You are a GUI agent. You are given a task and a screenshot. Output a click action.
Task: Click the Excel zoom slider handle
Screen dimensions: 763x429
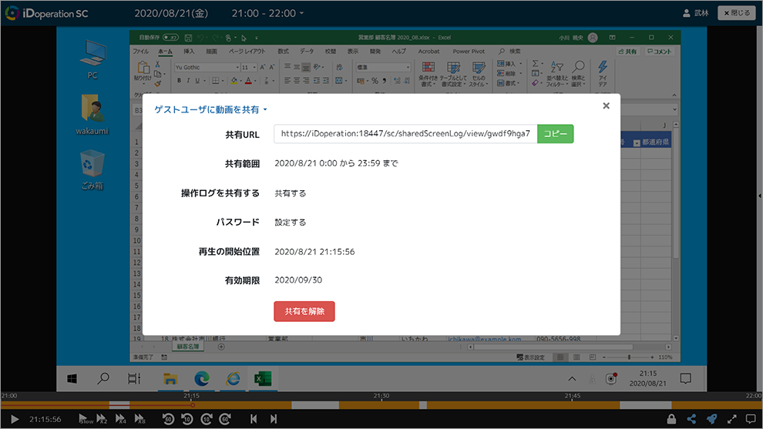pyautogui.click(x=629, y=357)
